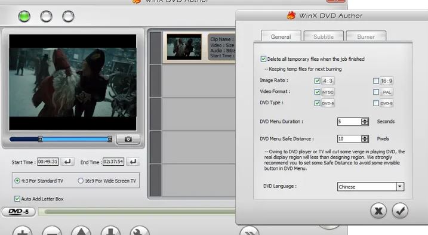Switch to the Burner tab

(x=366, y=36)
